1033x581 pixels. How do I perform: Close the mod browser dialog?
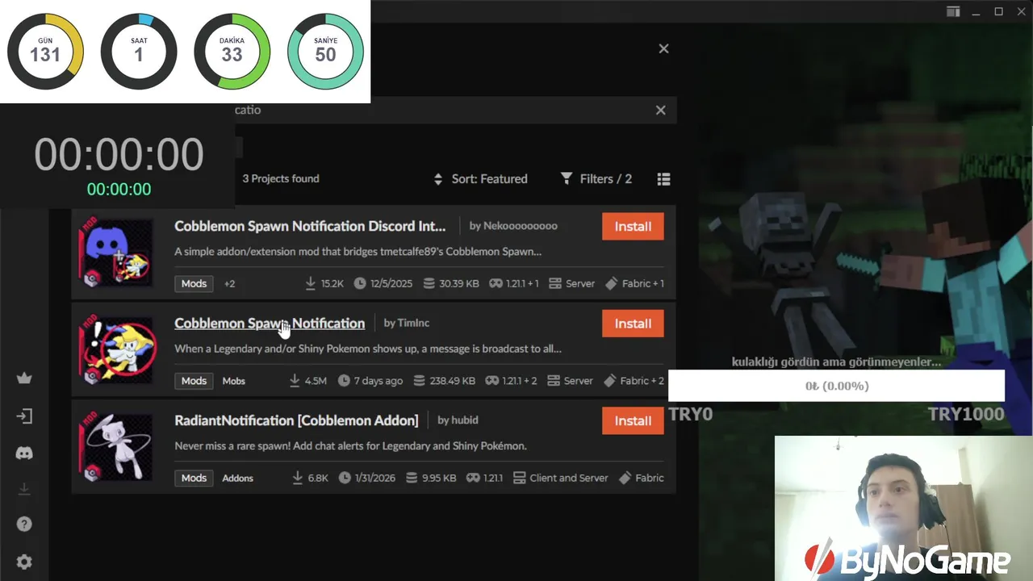tap(663, 48)
